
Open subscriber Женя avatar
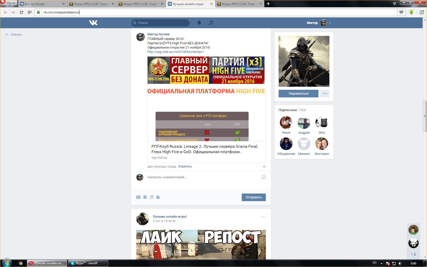coord(286,123)
